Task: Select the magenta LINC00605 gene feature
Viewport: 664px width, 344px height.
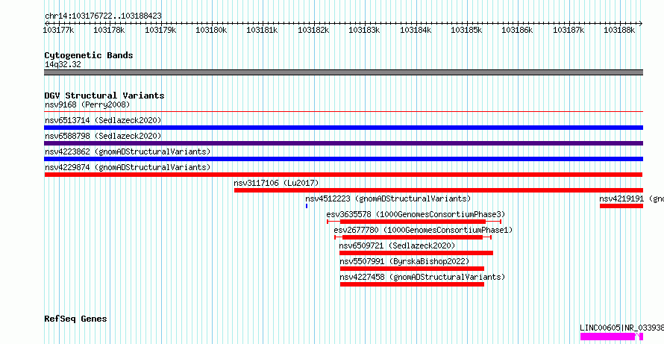Action: pos(612,337)
